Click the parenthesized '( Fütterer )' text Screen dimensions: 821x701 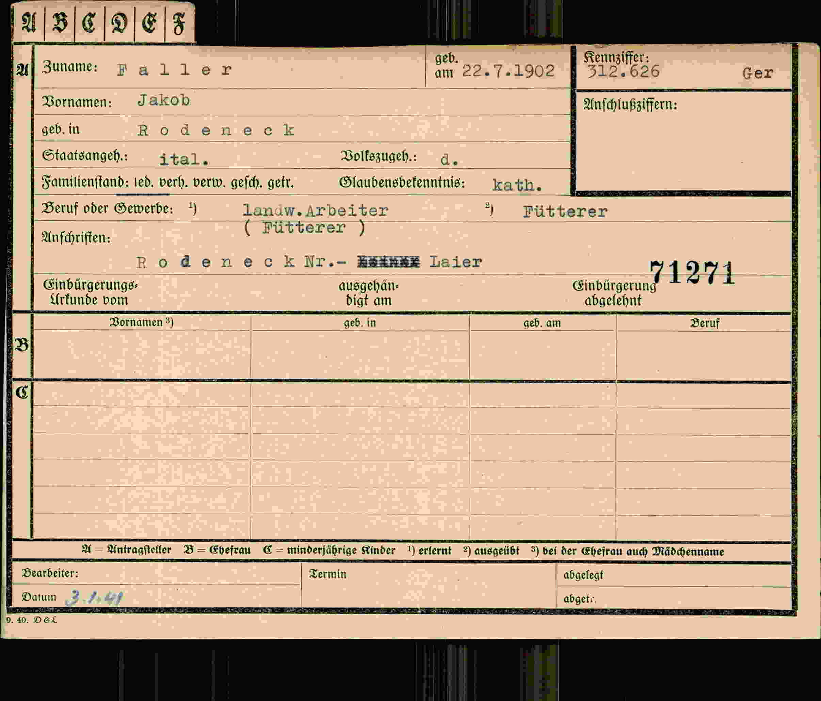coord(304,228)
